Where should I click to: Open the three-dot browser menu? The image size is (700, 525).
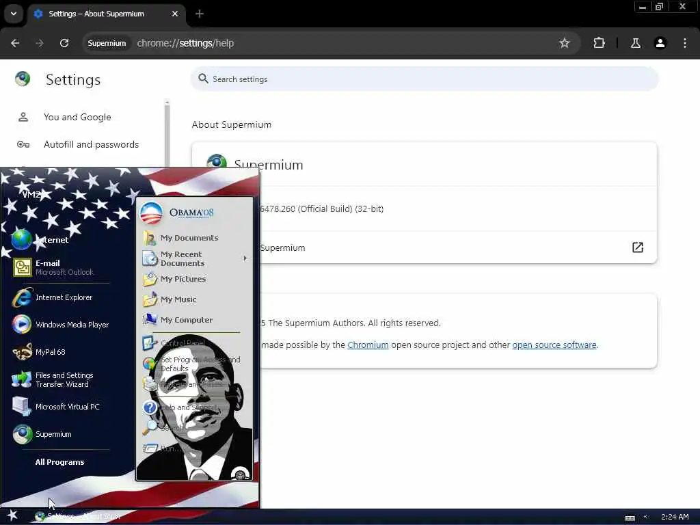point(685,43)
